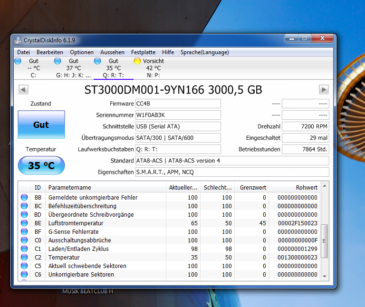Select row Luftstromtemperatur
Viewport: 365px width, 307px height.
pyautogui.click(x=169, y=223)
